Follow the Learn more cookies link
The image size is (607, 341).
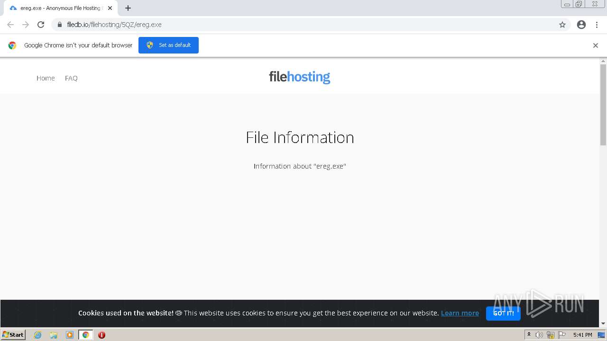(x=460, y=313)
